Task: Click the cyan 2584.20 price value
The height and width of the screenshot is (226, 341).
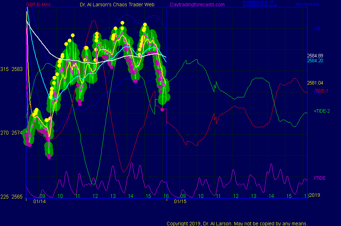Action: click(x=315, y=60)
